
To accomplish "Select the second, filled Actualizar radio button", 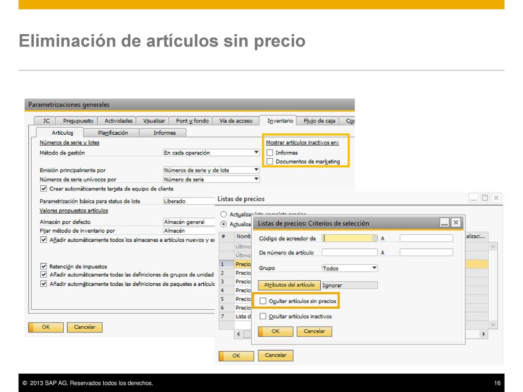I will pos(224,224).
